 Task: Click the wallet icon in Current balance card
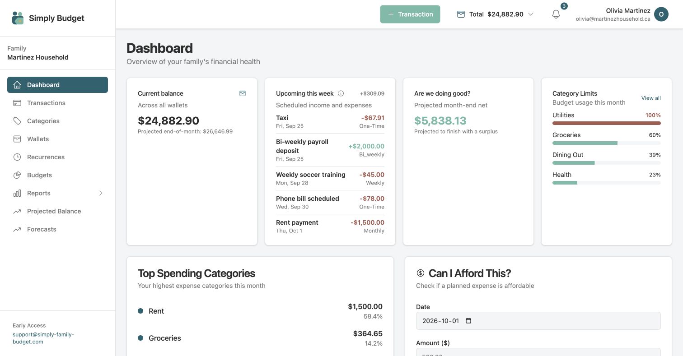point(243,93)
